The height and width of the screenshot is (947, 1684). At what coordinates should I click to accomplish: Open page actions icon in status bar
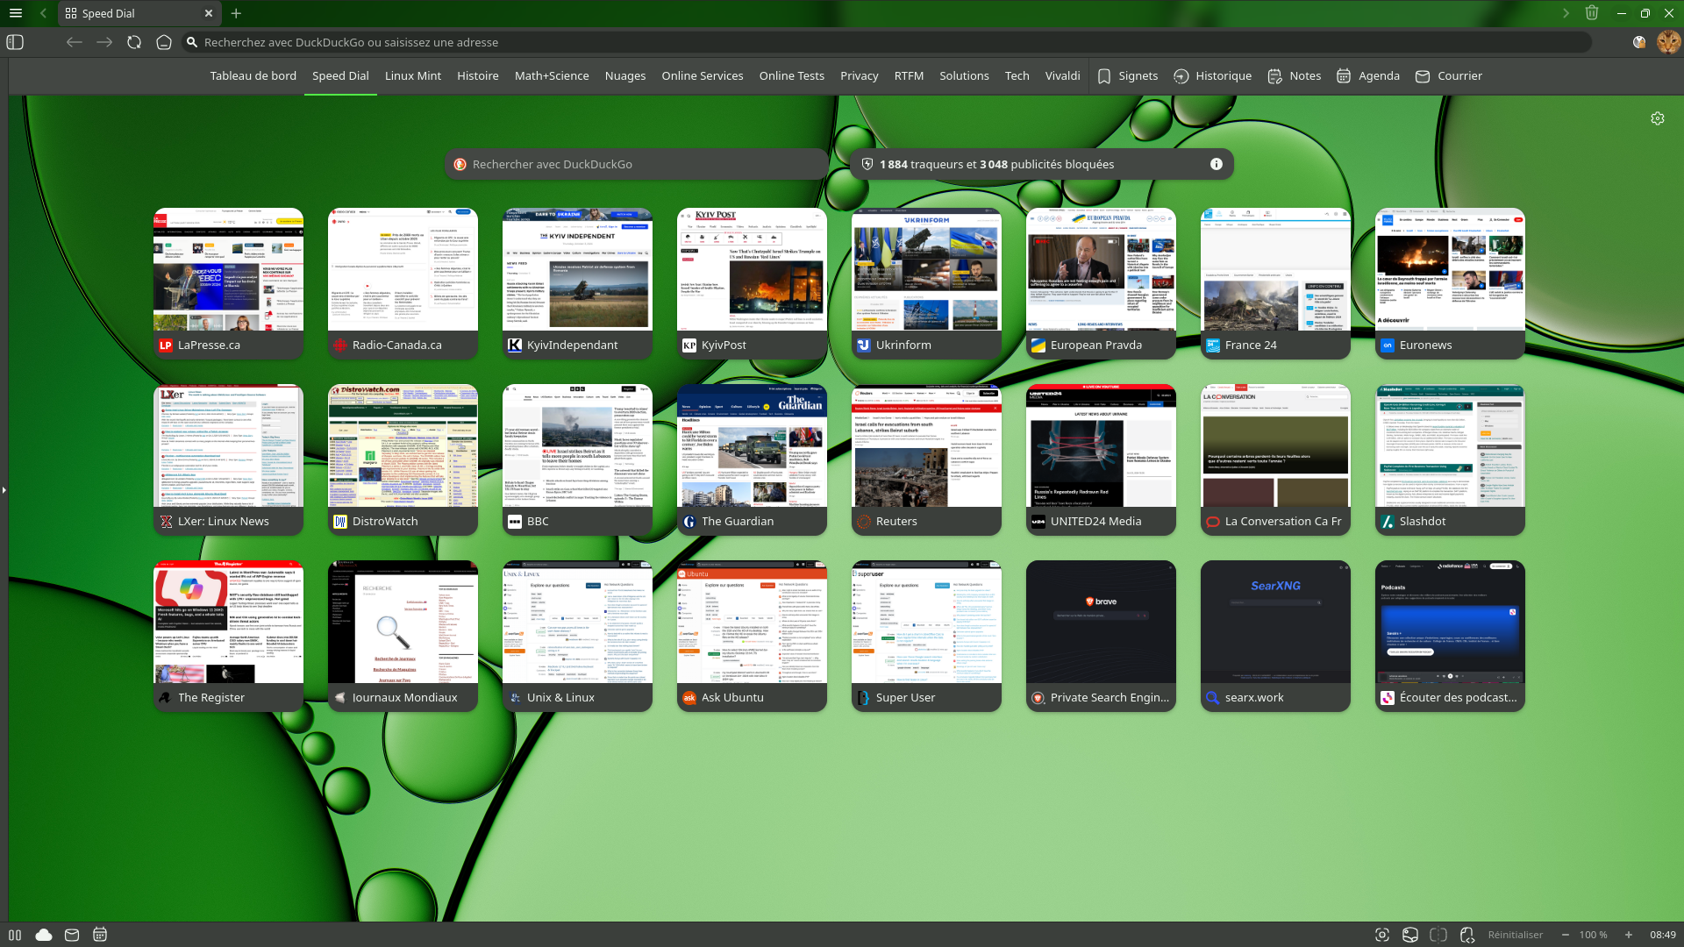coord(1467,935)
